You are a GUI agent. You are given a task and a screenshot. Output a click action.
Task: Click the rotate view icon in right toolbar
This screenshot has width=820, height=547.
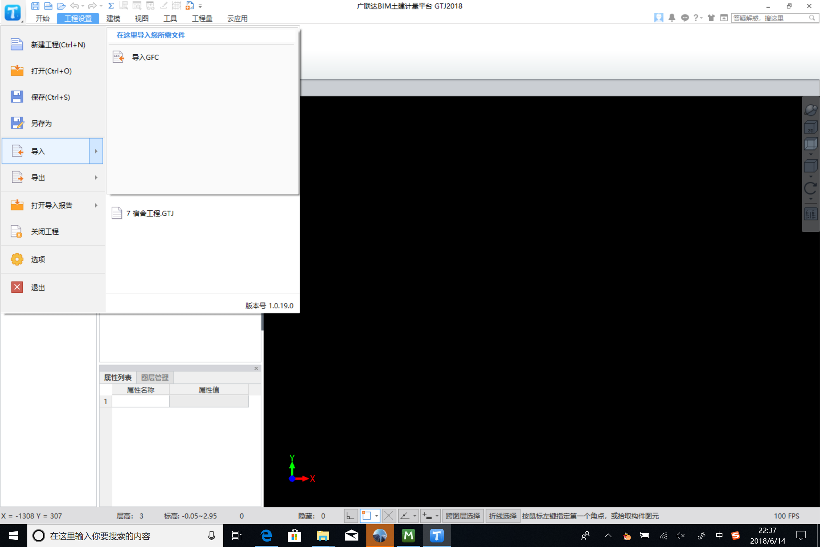(811, 189)
